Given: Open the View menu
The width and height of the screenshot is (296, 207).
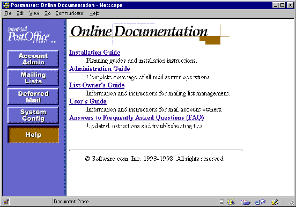Looking at the screenshot, I should point(34,13).
